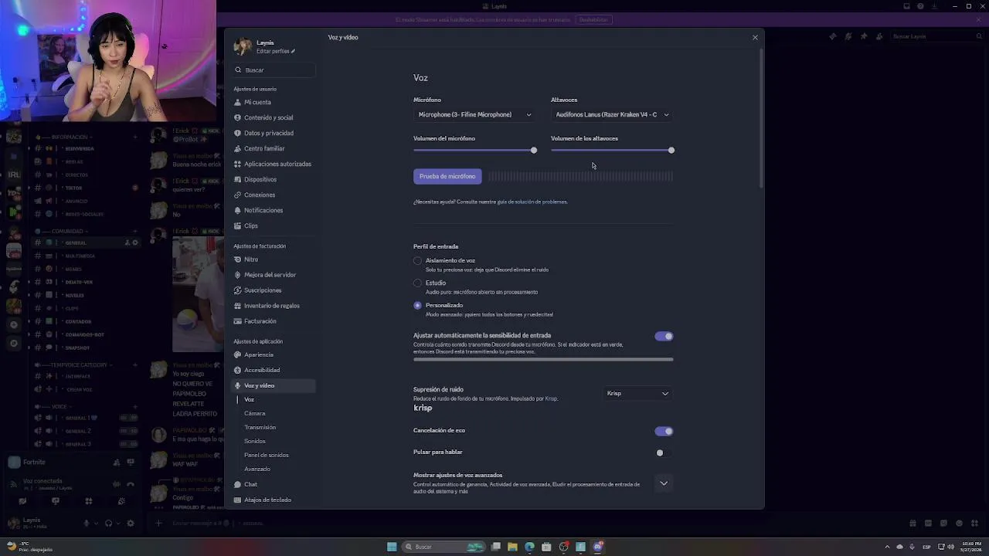
Task: Select Panel de sonidos sub-tab
Action: 266,455
